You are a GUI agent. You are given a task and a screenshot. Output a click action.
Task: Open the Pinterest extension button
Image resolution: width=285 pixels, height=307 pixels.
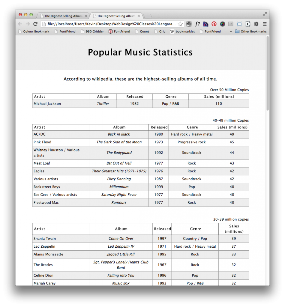[x=214, y=24]
